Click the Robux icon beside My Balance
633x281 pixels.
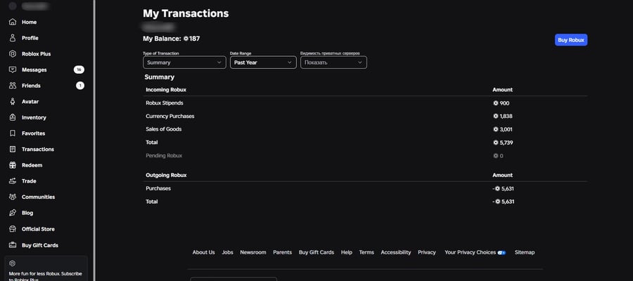186,39
